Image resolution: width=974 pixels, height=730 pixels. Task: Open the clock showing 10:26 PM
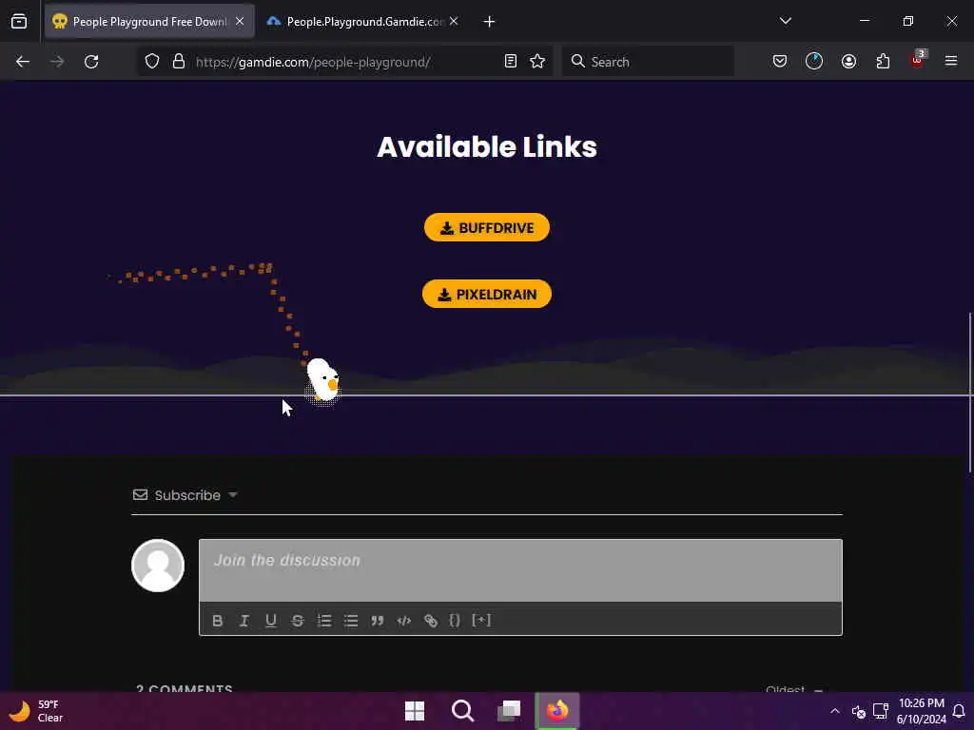pyautogui.click(x=921, y=711)
